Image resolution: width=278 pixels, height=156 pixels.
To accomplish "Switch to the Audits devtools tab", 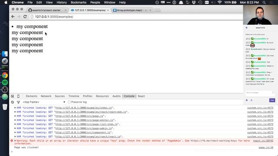I will point(116,96).
